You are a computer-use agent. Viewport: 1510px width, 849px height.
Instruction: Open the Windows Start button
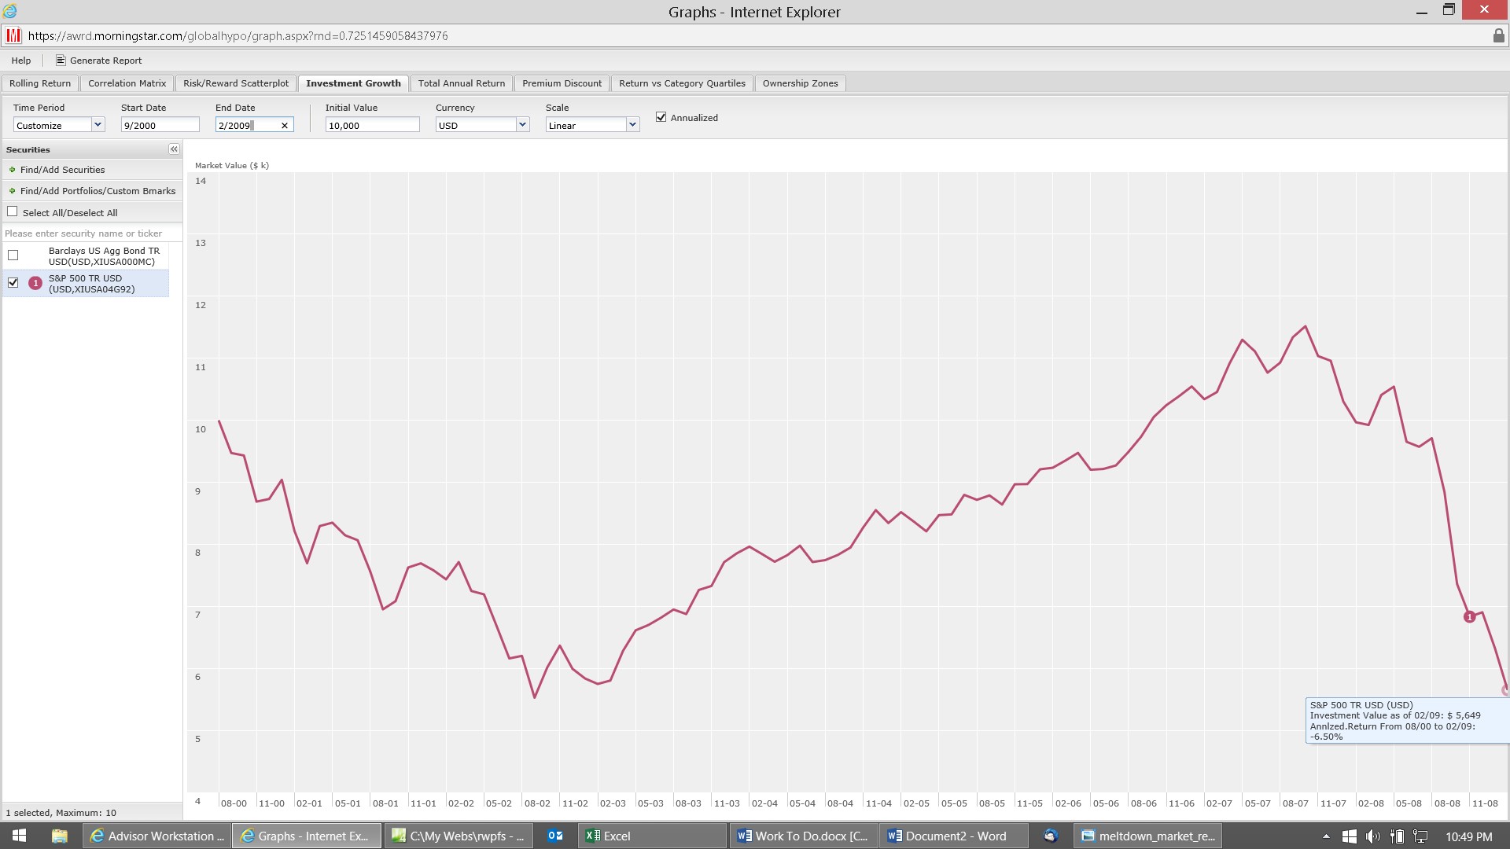[19, 836]
